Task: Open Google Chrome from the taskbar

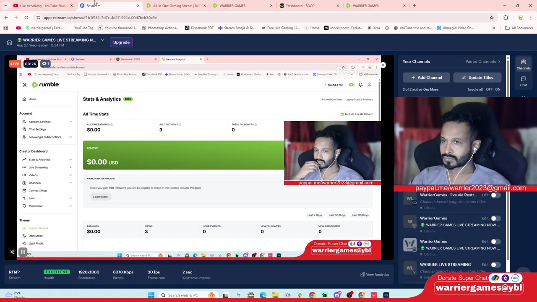Action: pyautogui.click(x=312, y=295)
